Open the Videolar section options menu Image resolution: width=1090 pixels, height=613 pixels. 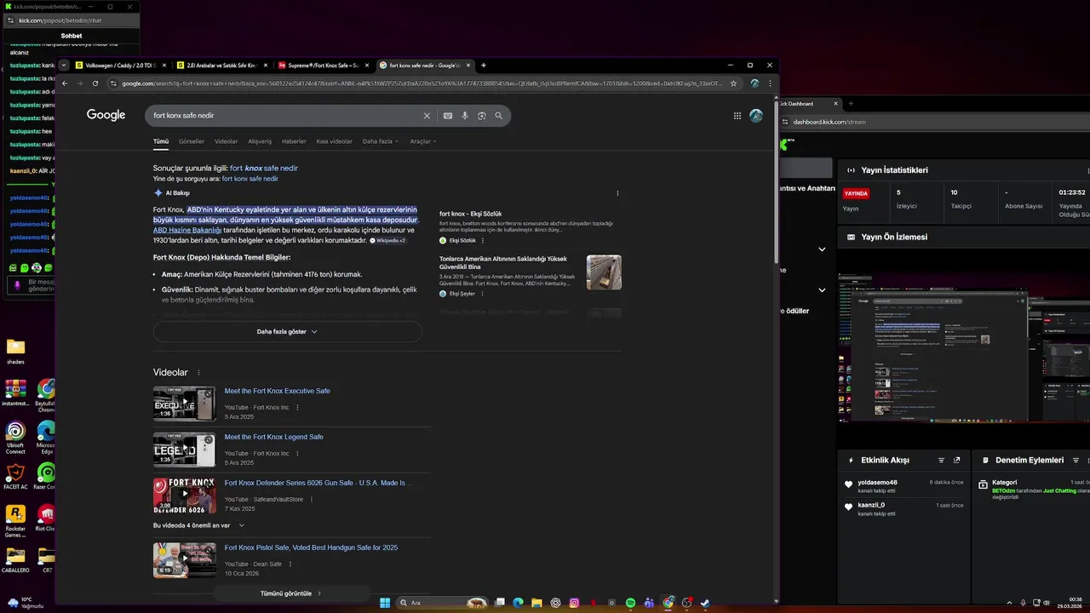pos(199,373)
